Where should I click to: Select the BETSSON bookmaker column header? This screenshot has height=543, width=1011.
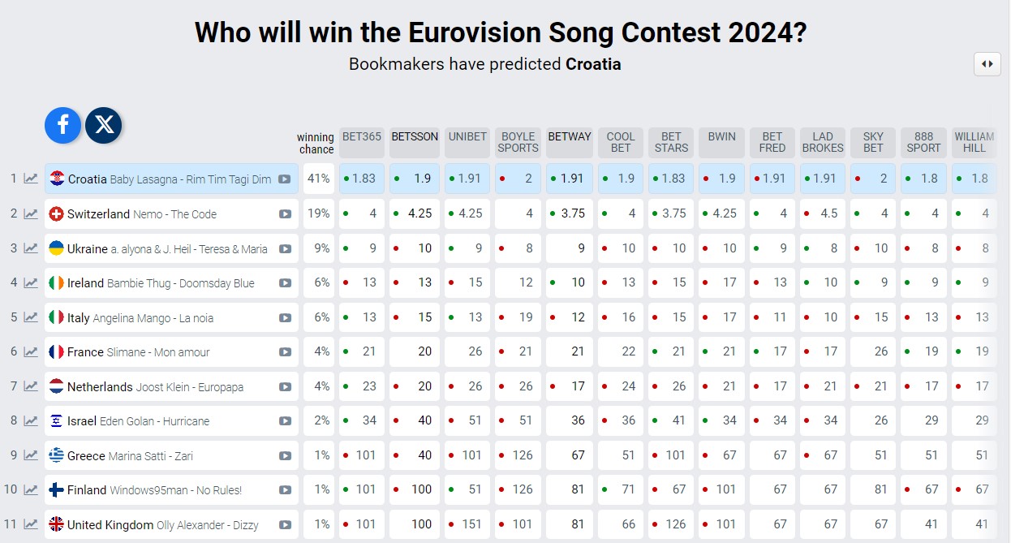pyautogui.click(x=415, y=142)
